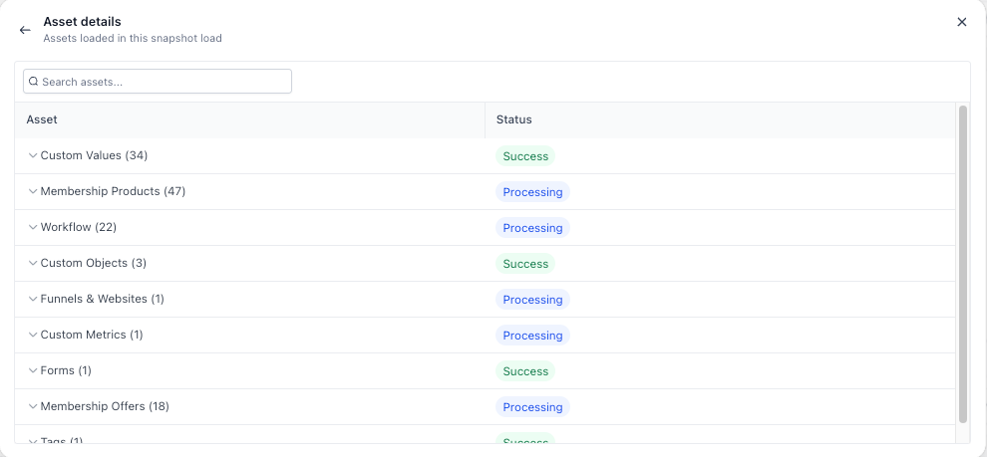Go back using the left arrow icon

coord(25,30)
